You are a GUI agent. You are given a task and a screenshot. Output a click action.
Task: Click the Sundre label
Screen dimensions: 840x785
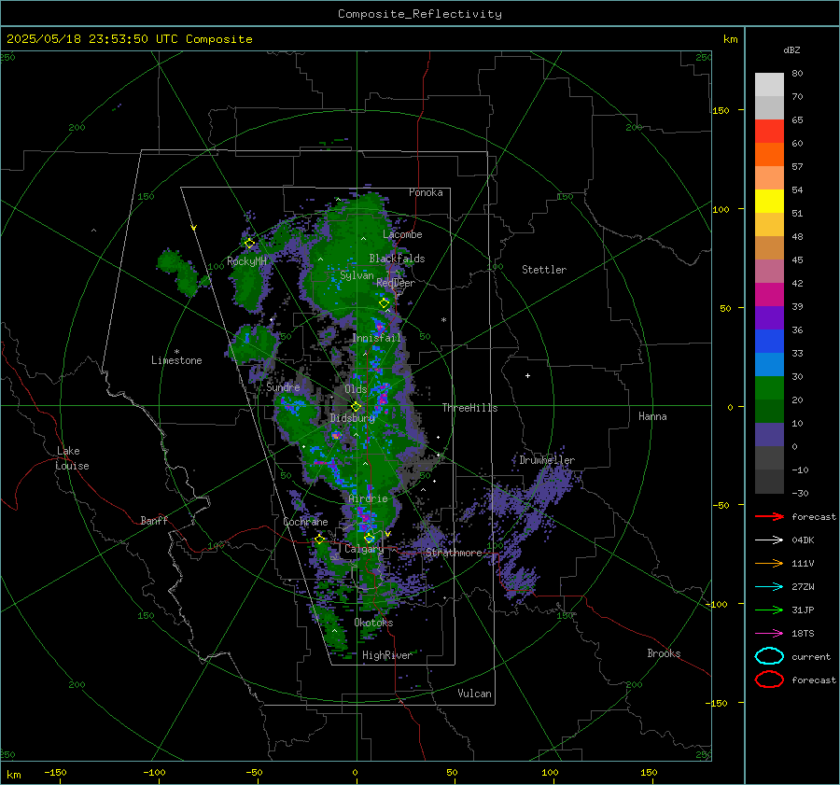tap(283, 386)
